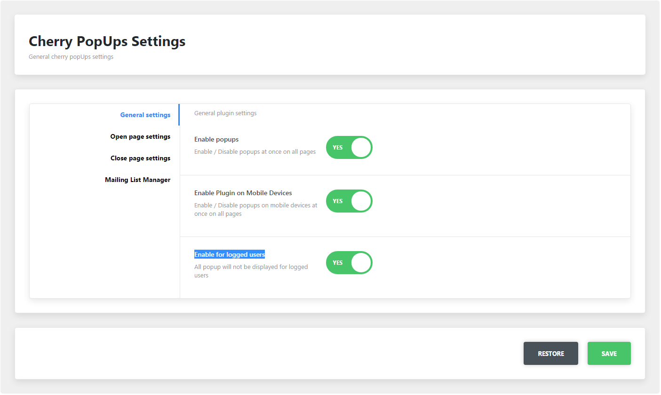Viewport: 661px width, 395px height.
Task: Disable the plugin on mobile devices switch
Action: [349, 201]
